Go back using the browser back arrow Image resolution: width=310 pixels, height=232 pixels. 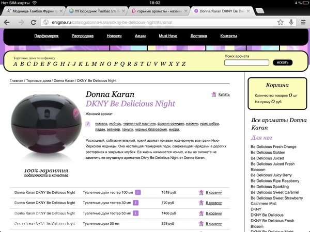[8, 22]
